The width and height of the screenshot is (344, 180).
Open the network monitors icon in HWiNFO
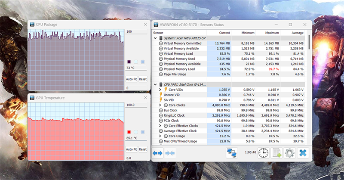point(232,153)
